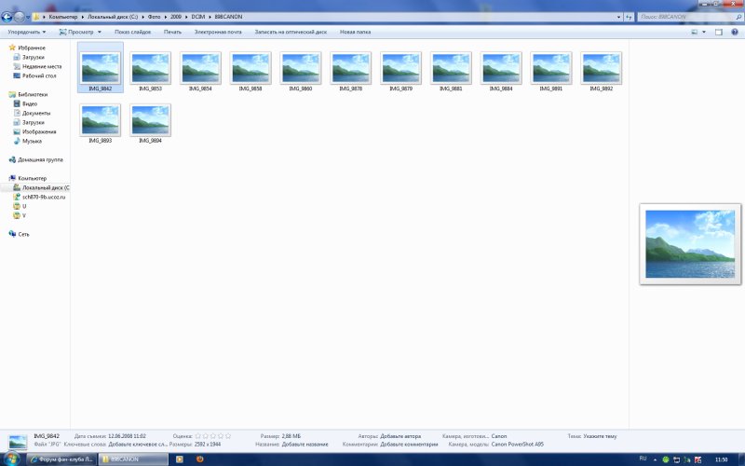Open the Упорядочить dropdown menu

pyautogui.click(x=27, y=32)
